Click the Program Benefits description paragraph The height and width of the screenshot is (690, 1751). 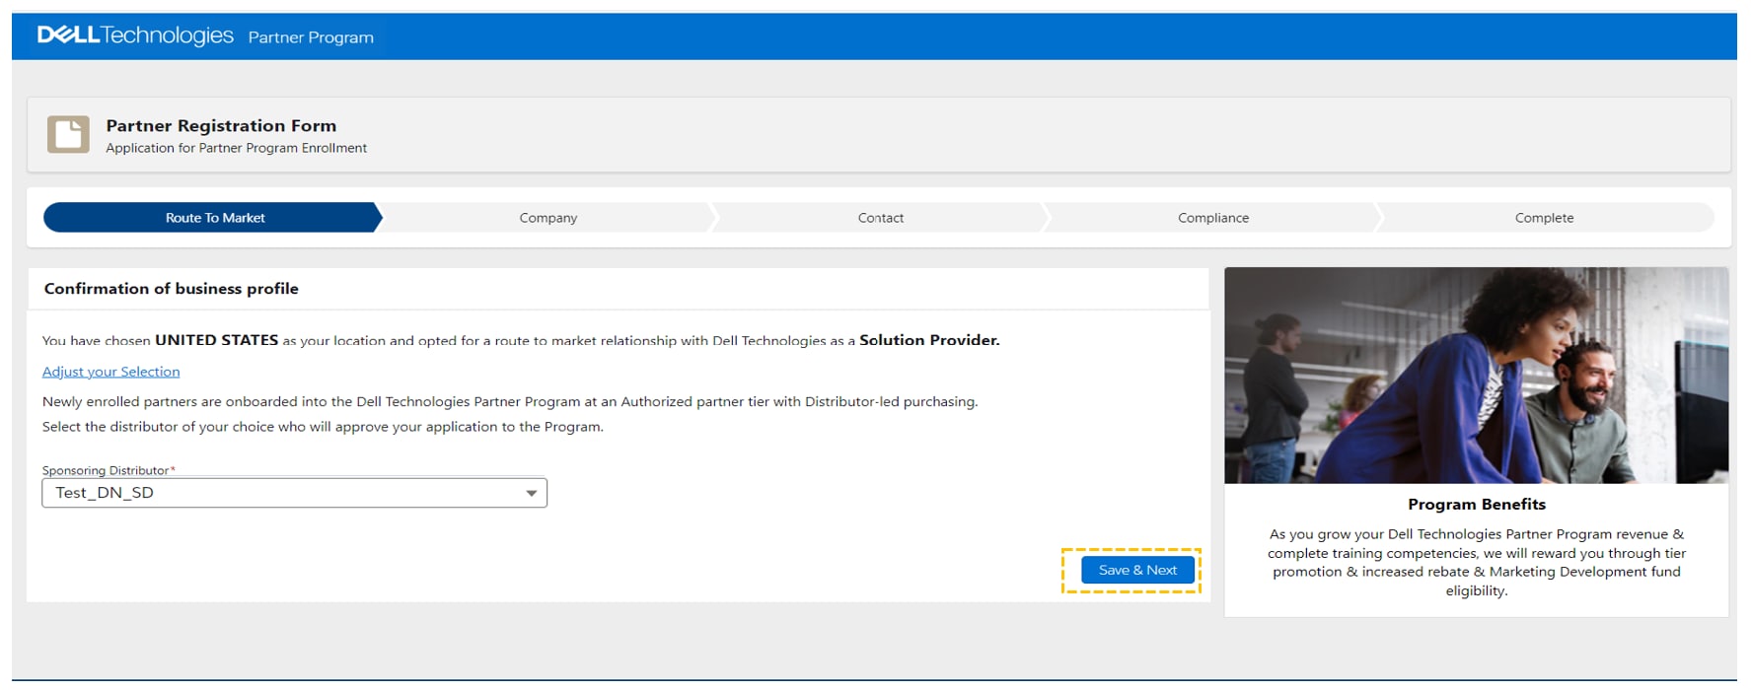tap(1477, 563)
